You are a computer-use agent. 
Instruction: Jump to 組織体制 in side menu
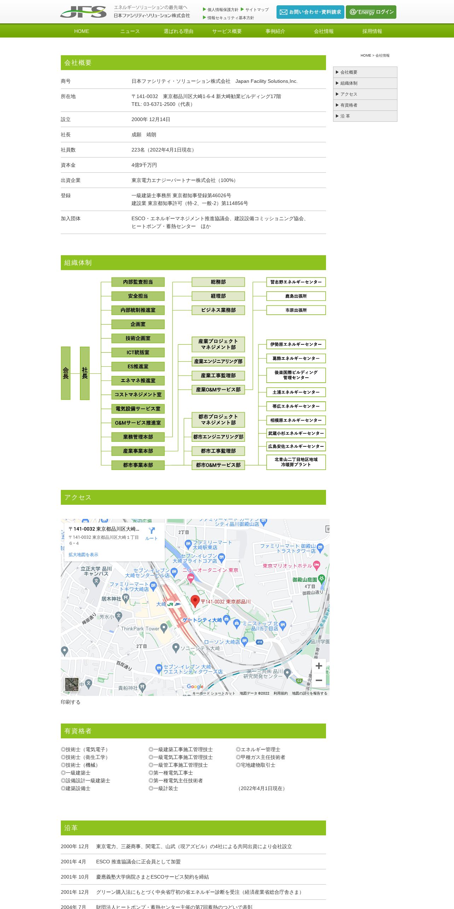click(365, 83)
